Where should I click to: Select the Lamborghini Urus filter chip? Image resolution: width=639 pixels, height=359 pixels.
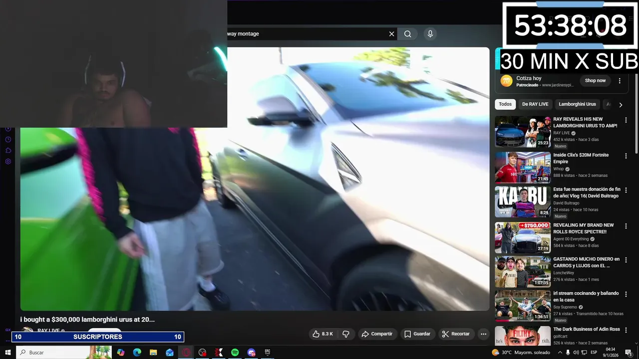coord(577,104)
